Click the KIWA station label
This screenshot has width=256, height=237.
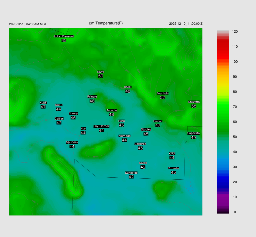172,153
